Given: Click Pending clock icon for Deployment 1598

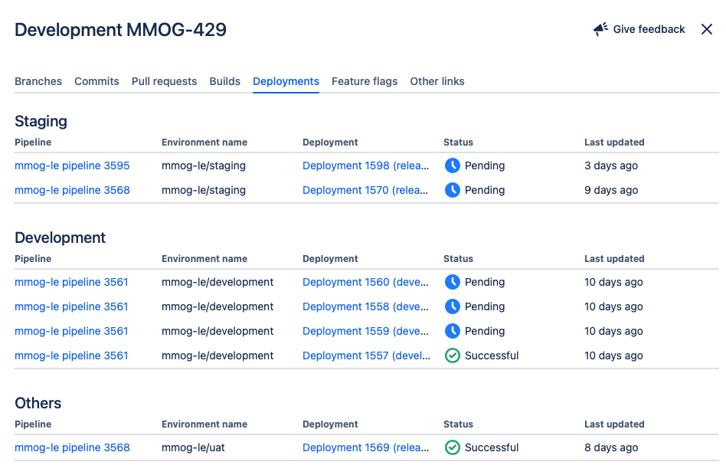Looking at the screenshot, I should [453, 165].
